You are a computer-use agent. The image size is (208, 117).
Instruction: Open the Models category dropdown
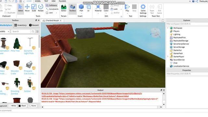[5, 32]
